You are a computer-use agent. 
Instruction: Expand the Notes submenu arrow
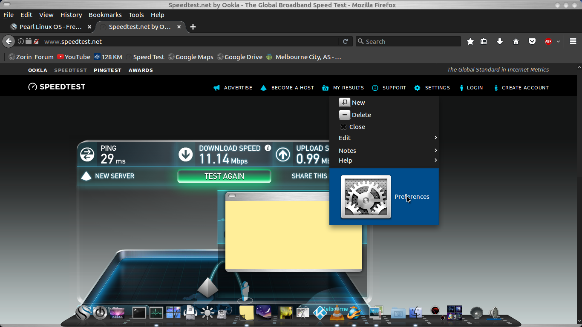click(435, 150)
